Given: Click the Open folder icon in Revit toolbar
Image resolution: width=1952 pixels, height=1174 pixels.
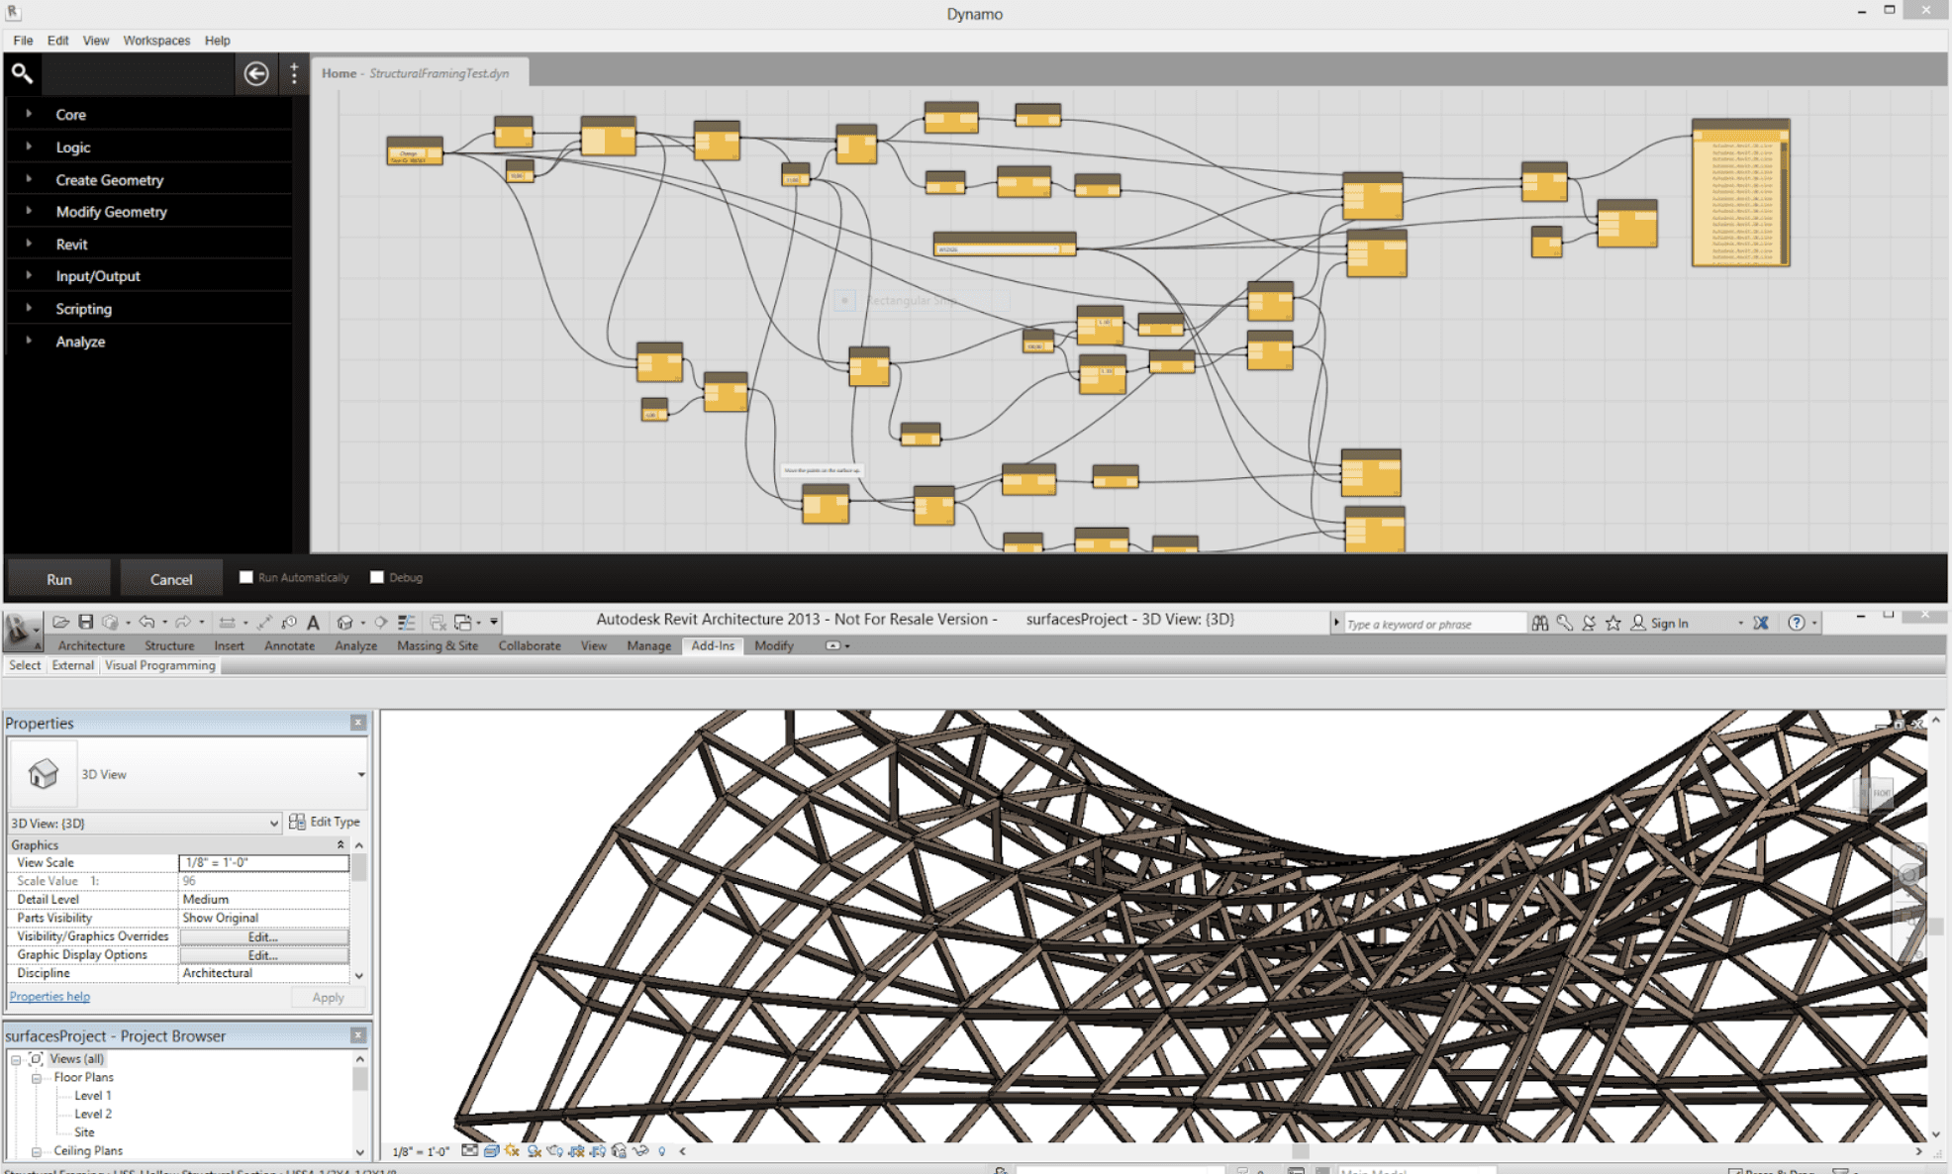Looking at the screenshot, I should tap(60, 622).
